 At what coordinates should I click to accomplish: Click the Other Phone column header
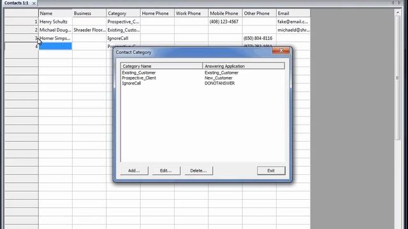[x=259, y=13]
